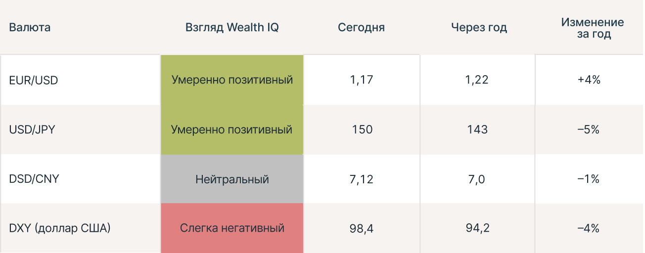The image size is (645, 253).
Task: Select the "Взгляд Wealth IQ" column header
Action: pyautogui.click(x=232, y=27)
